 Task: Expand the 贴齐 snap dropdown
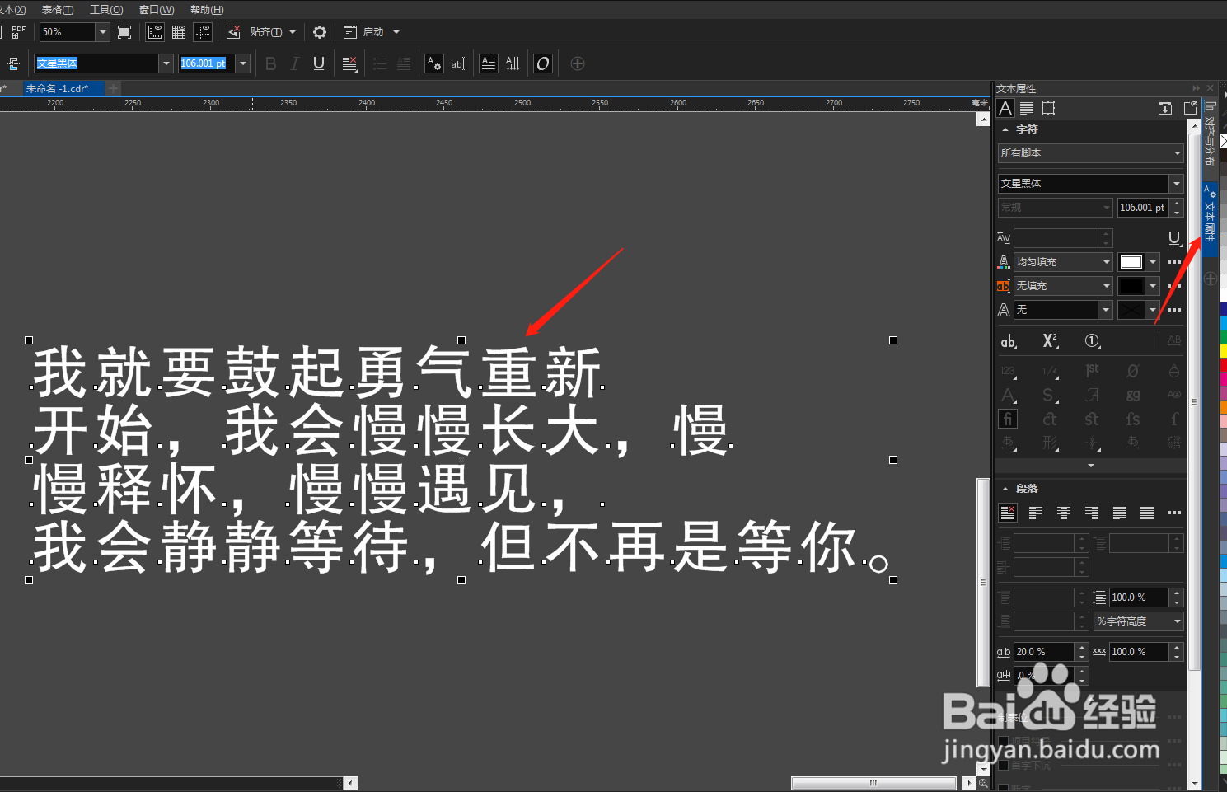(292, 32)
